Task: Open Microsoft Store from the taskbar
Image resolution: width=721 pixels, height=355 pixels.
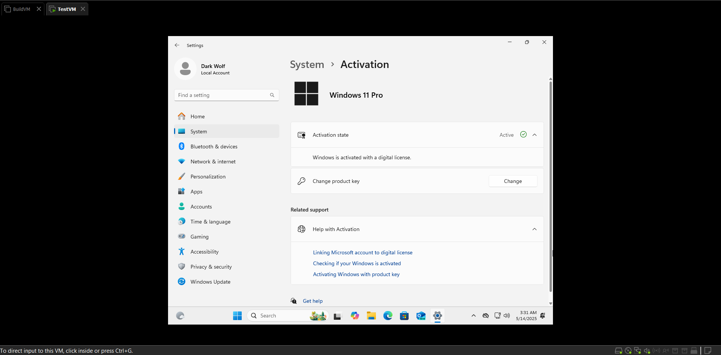Action: click(404, 316)
